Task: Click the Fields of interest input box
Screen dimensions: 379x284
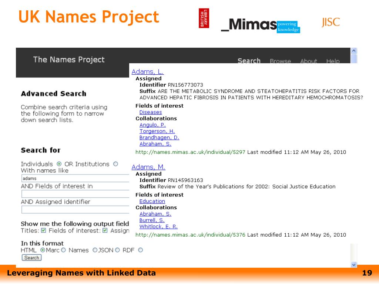Action: coord(75,194)
